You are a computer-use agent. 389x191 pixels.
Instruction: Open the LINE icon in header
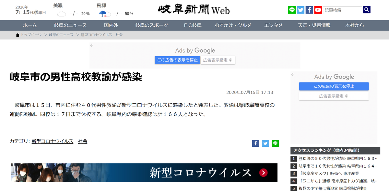pos(292,10)
